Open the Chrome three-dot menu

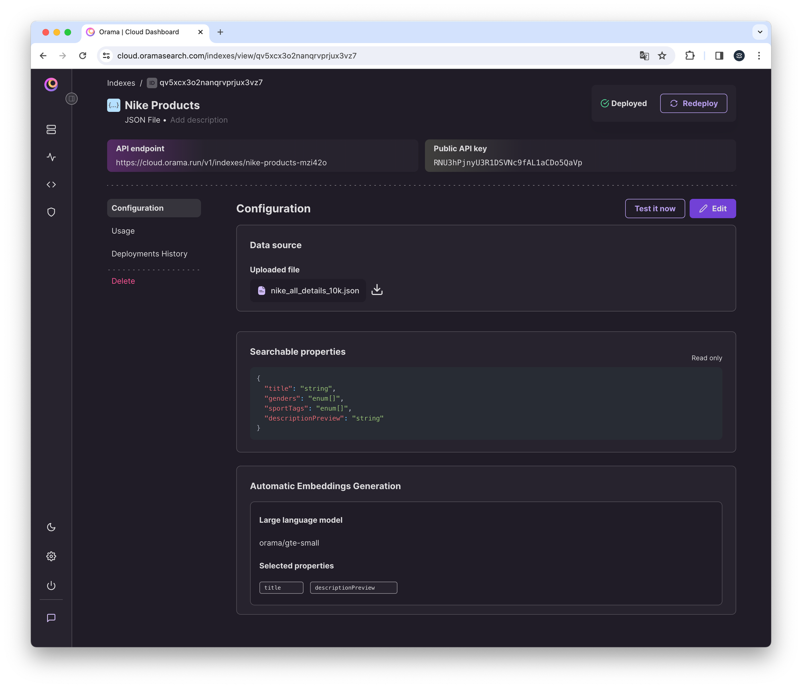pyautogui.click(x=759, y=56)
